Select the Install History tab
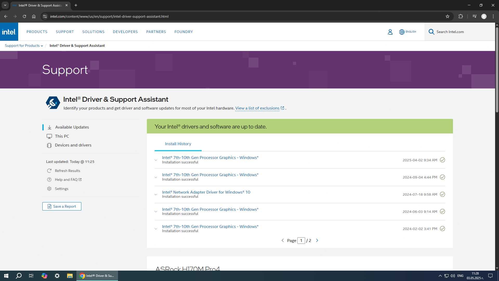The height and width of the screenshot is (281, 499). (x=178, y=144)
